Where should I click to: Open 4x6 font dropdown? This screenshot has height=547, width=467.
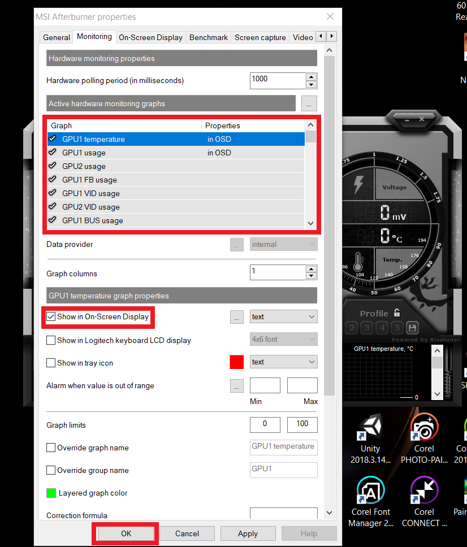[x=283, y=339]
